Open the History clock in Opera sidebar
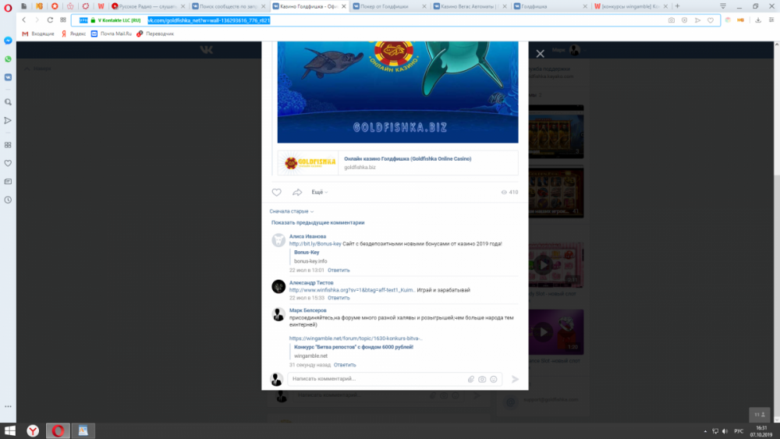Image resolution: width=780 pixels, height=439 pixels. [8, 200]
